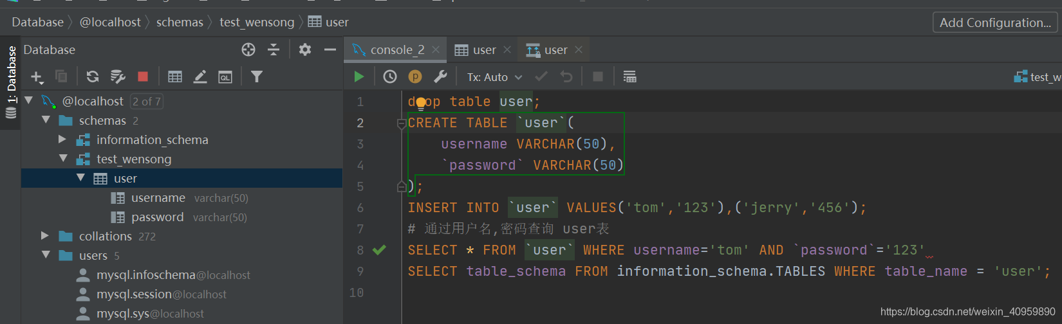
Task: Click the Add Configuration... button
Action: point(996,22)
